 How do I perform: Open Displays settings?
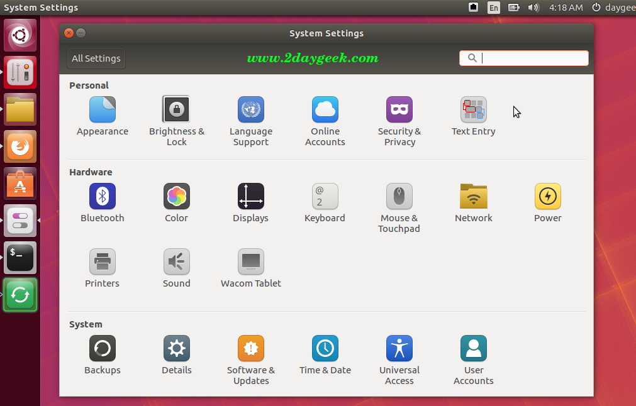pyautogui.click(x=251, y=197)
